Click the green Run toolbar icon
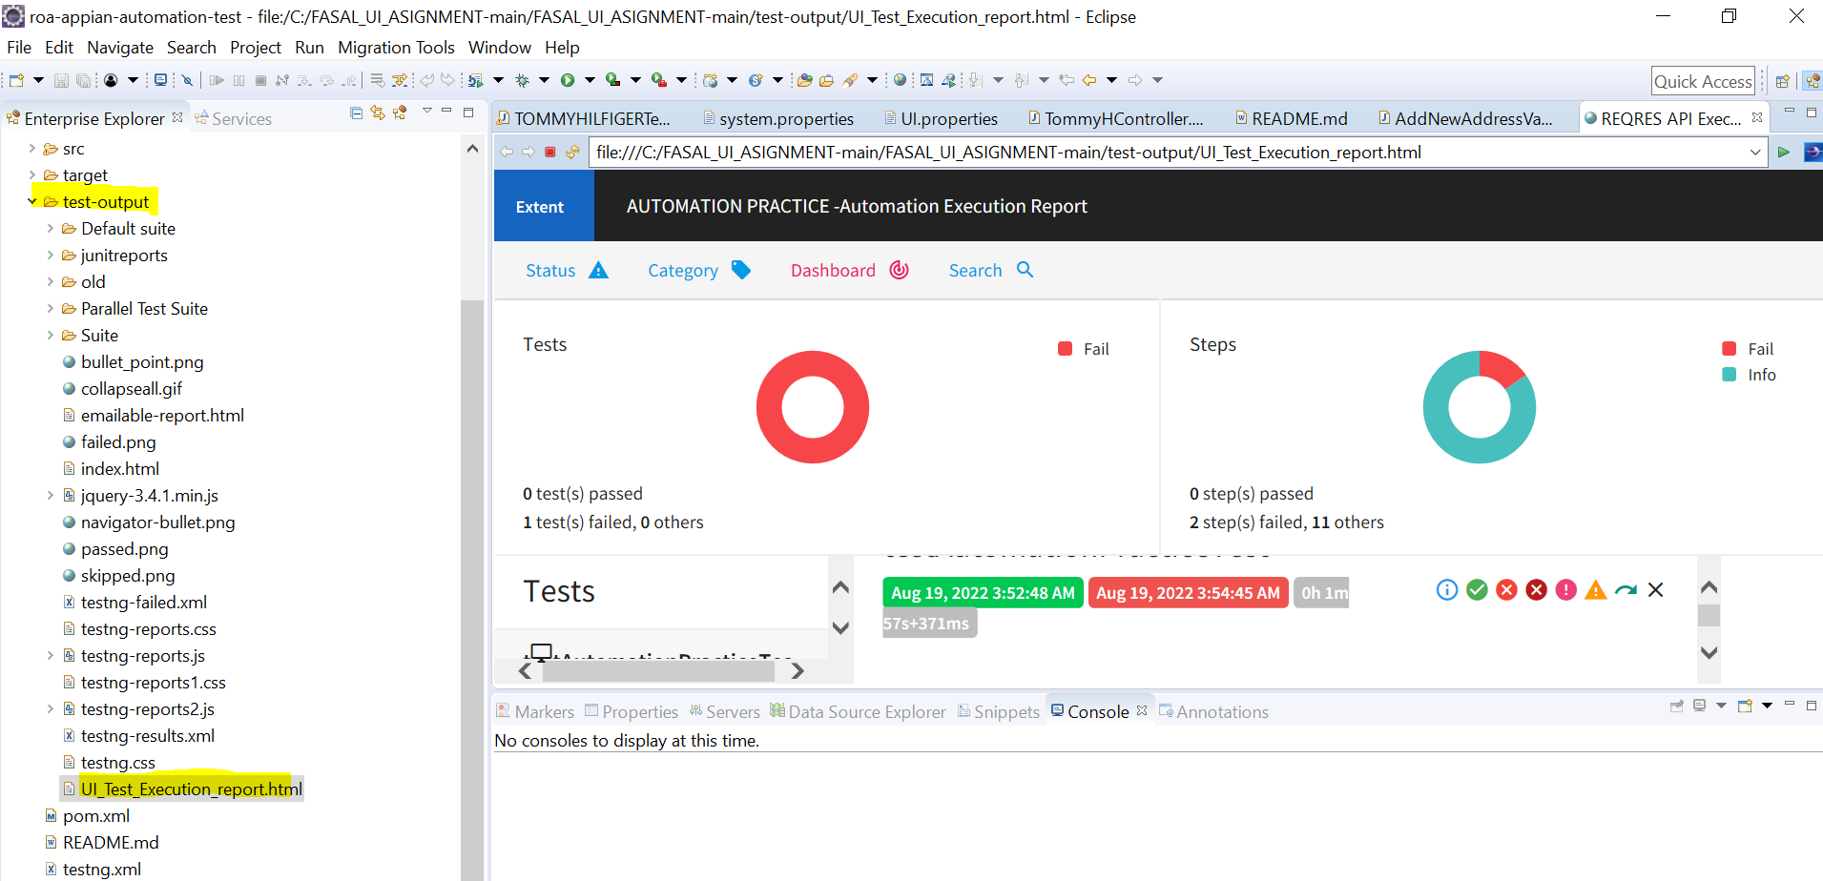 [x=568, y=80]
